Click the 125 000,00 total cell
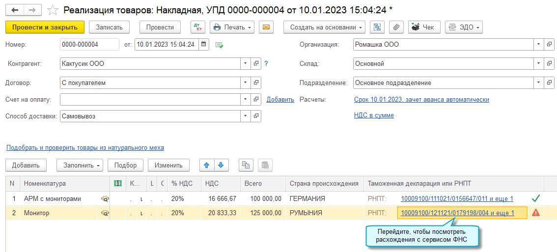The image size is (557, 252). coord(263,213)
